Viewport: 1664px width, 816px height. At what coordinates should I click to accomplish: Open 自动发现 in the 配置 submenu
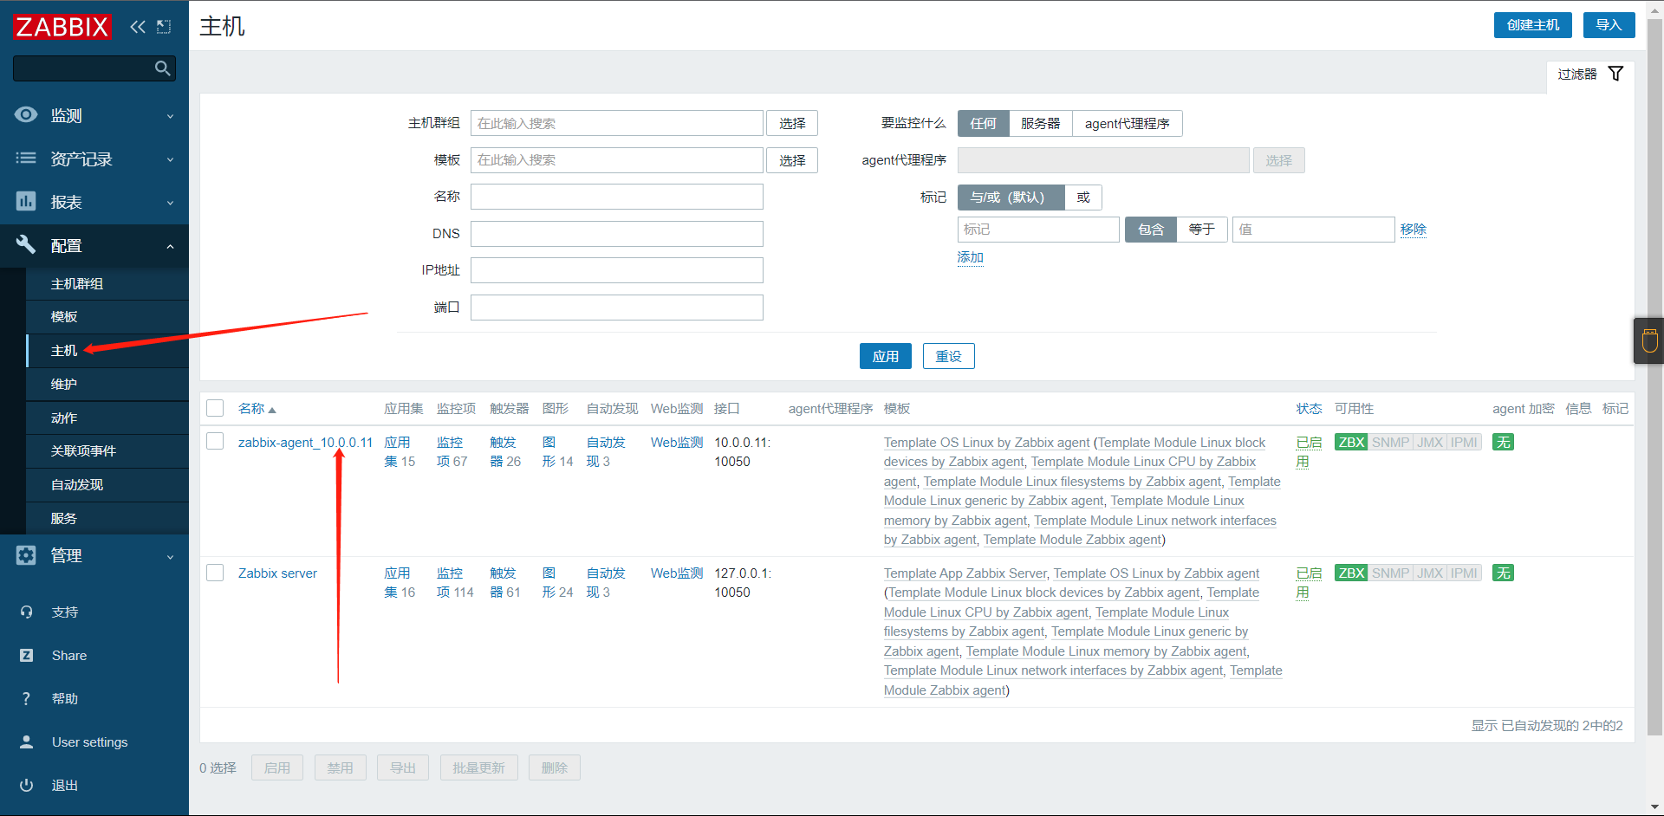pyautogui.click(x=107, y=485)
